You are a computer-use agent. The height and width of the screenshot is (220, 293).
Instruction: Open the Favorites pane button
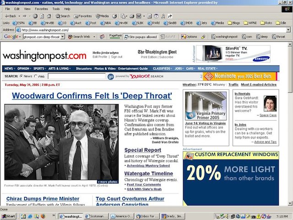83,16
